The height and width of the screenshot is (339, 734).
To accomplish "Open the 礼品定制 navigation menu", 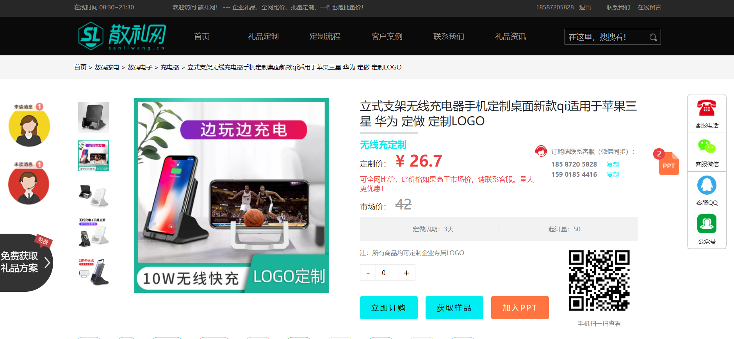I will tap(263, 37).
